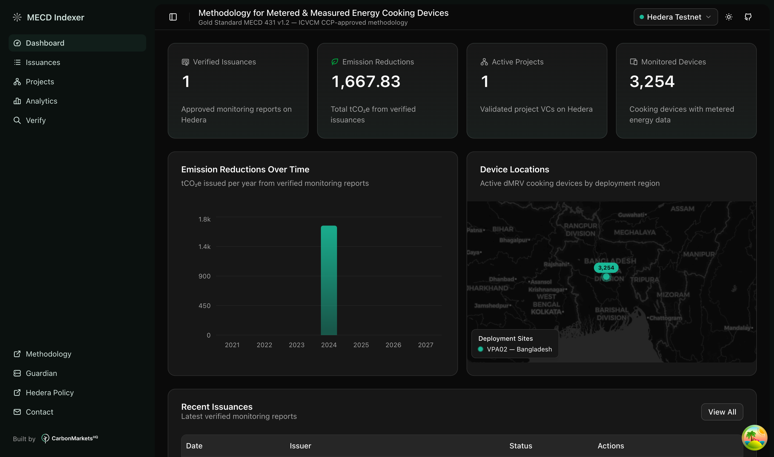Open the CarbonMarketsHQ logo link
Viewport: 774px width, 457px height.
70,438
